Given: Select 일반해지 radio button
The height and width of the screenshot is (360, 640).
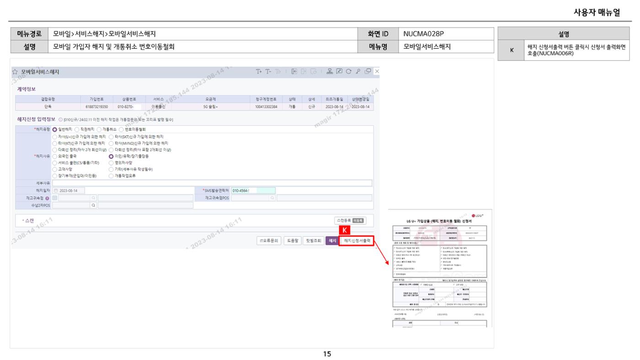Looking at the screenshot, I should pyautogui.click(x=55, y=130).
